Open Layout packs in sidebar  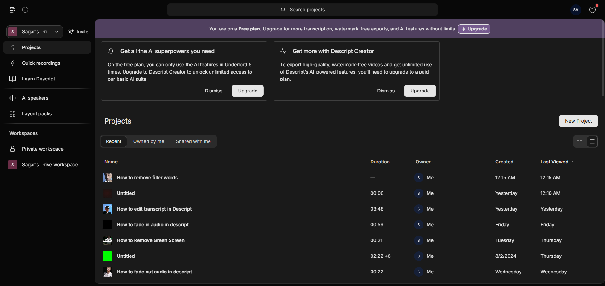coord(37,114)
